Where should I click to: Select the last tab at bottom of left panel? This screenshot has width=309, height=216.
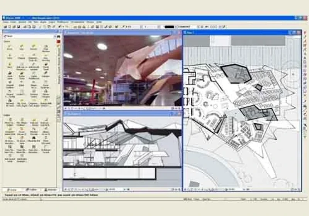click(x=50, y=190)
